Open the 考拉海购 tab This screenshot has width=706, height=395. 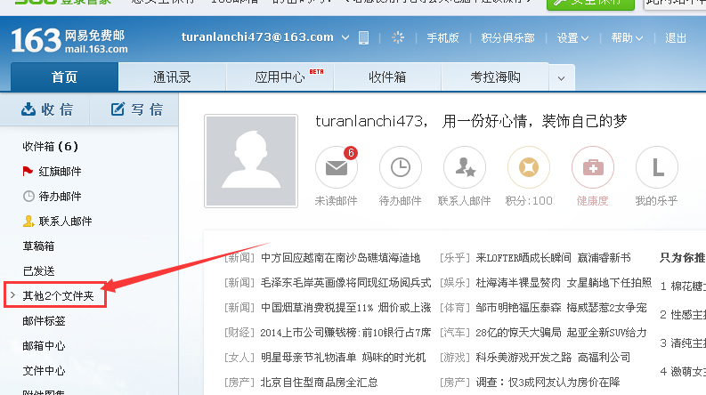[x=495, y=77]
